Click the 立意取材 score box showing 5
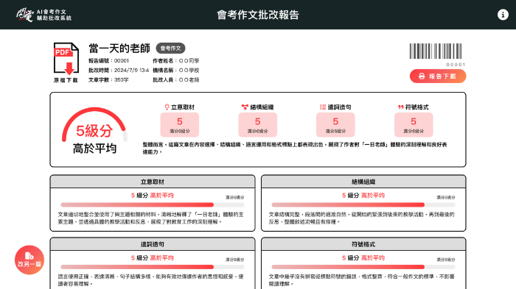Image resolution: width=516 pixels, height=289 pixels. (180, 125)
